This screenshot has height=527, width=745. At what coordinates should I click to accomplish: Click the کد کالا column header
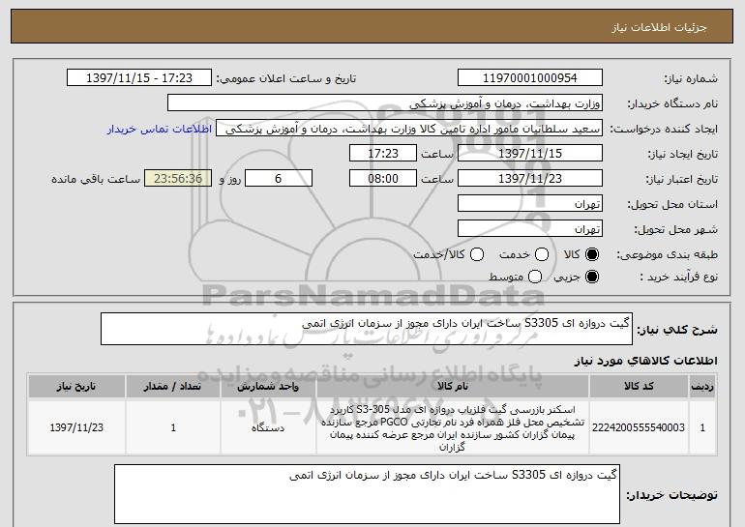(639, 386)
